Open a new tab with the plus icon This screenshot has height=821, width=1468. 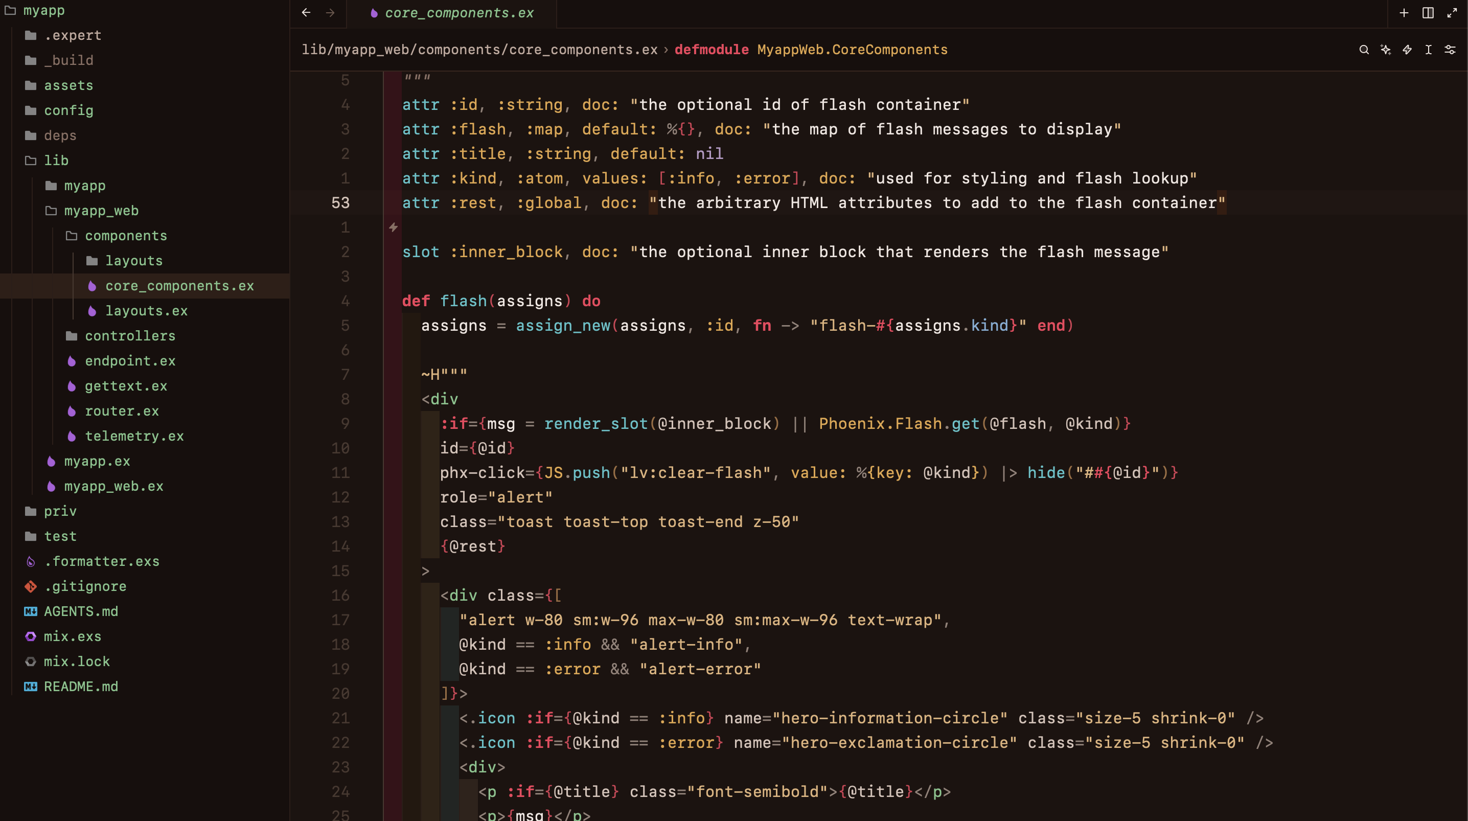click(1404, 13)
